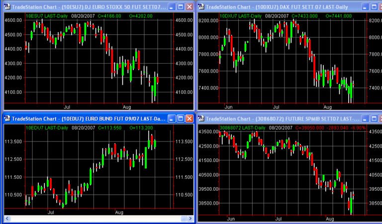The height and width of the screenshot is (224, 382).
Task: Maximize the DJ Euro Stoxx 50 chart
Action: pos(181,7)
